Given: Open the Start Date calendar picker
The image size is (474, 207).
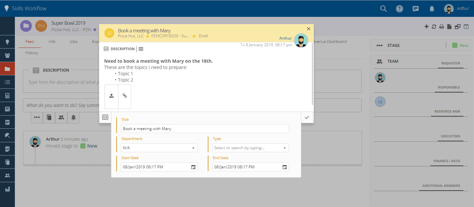Looking at the screenshot, I should 193,167.
